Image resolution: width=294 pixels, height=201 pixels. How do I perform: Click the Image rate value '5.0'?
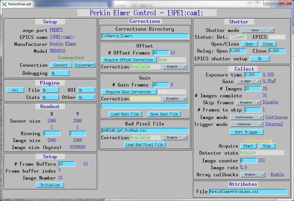tap(243, 167)
